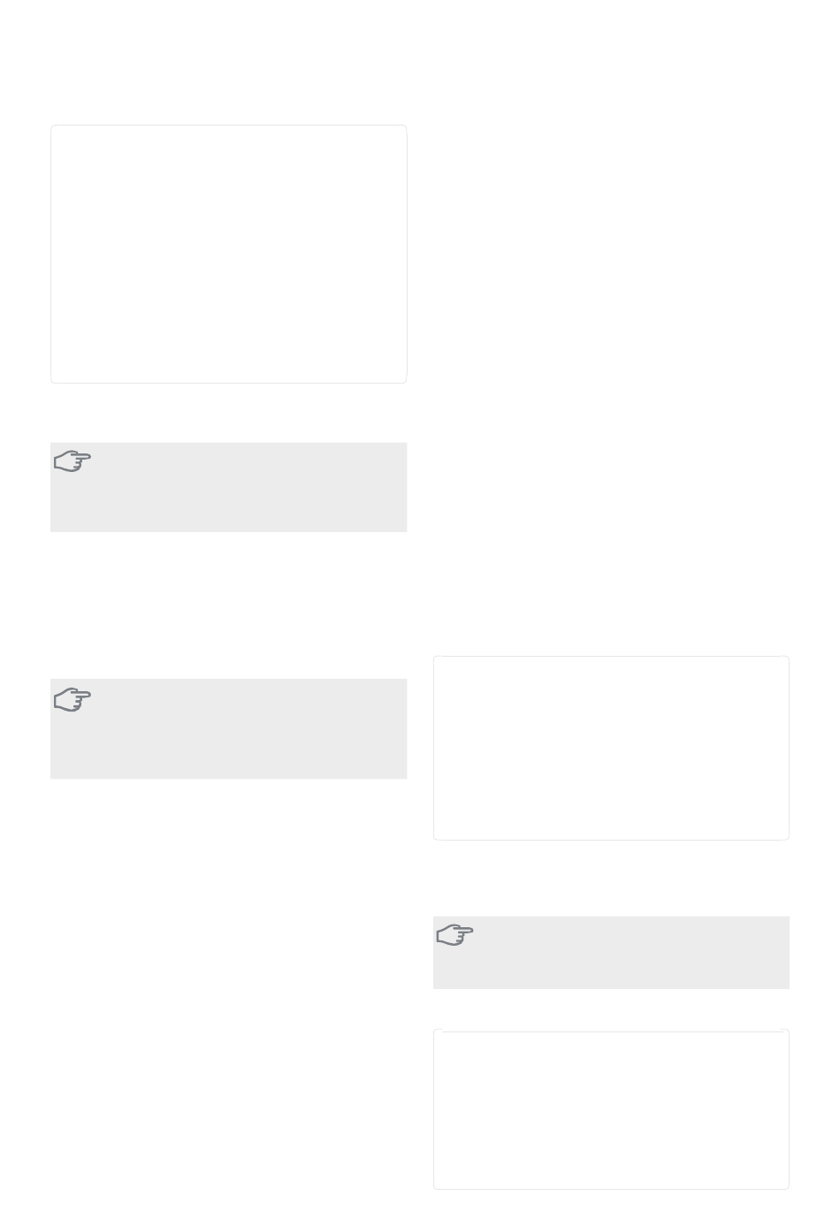Click the gap between large panel and first gray note

click(228, 413)
